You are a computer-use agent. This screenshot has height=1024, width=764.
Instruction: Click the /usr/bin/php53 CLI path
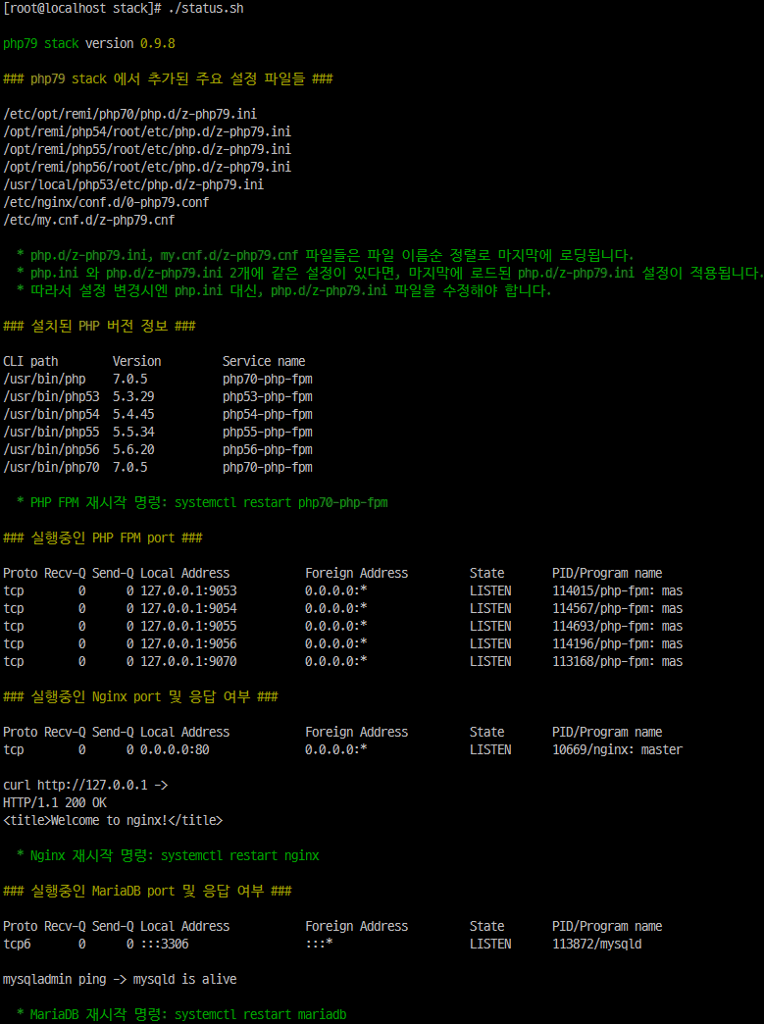51,396
